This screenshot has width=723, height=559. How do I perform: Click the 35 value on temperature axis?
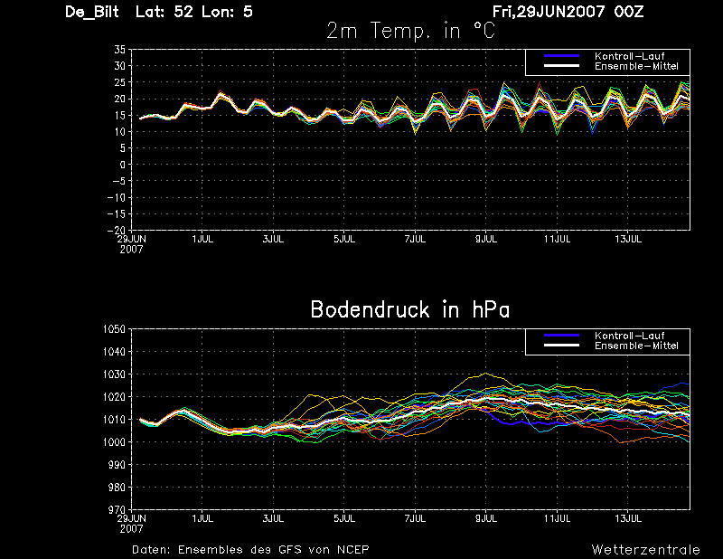(119, 50)
